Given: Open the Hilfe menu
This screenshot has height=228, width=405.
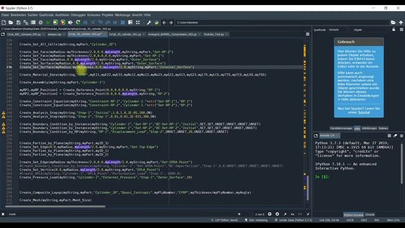Looking at the screenshot, I should pos(147,15).
